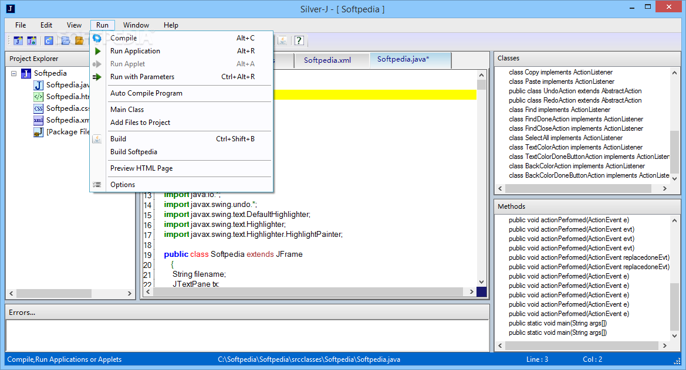Click the New Class 'C+' toolbar icon
This screenshot has width=686, height=370.
(x=49, y=40)
